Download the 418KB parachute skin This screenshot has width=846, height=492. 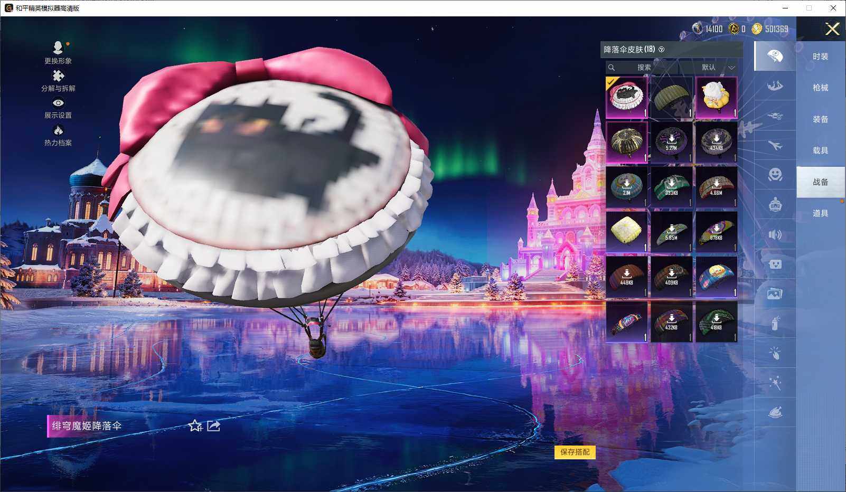tap(716, 322)
